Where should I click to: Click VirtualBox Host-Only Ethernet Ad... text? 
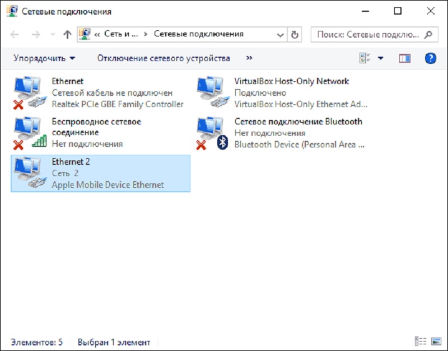301,104
